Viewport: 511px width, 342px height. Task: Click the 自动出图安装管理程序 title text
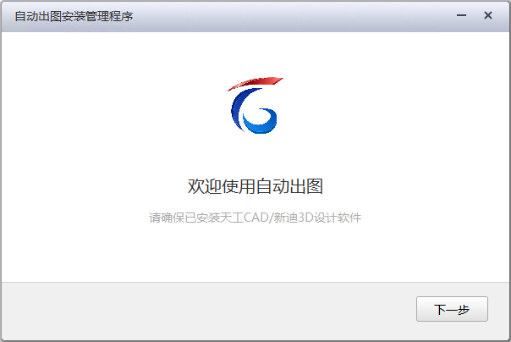click(x=74, y=16)
